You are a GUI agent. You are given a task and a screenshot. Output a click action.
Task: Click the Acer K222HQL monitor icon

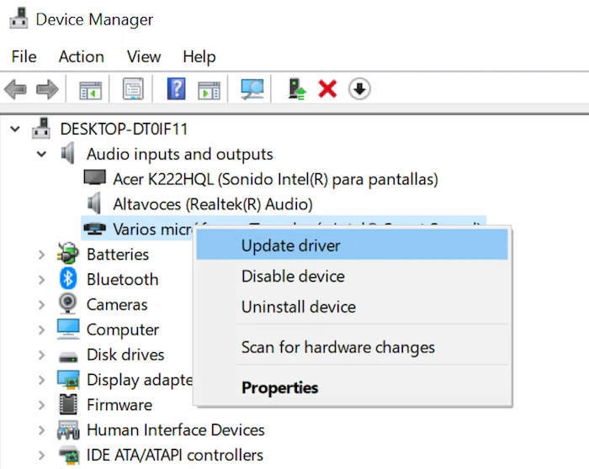pos(94,177)
